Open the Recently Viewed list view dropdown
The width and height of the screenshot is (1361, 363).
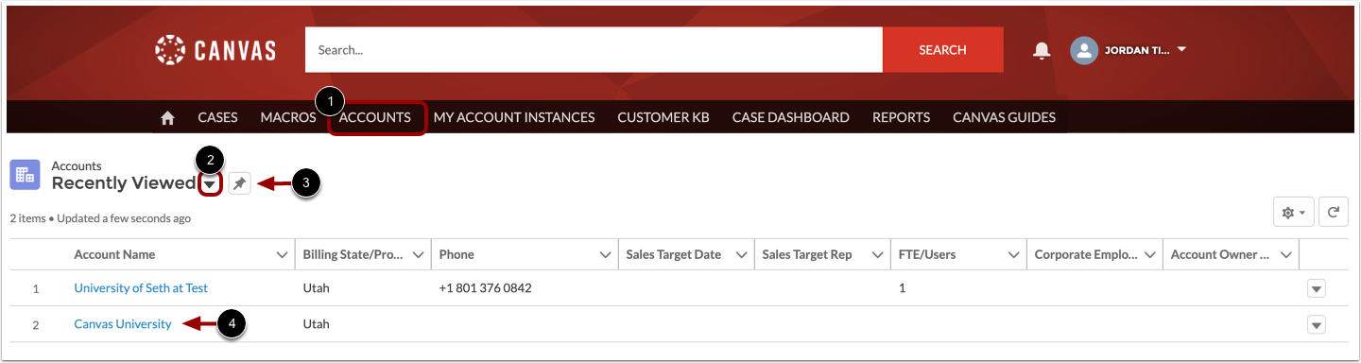[210, 184]
